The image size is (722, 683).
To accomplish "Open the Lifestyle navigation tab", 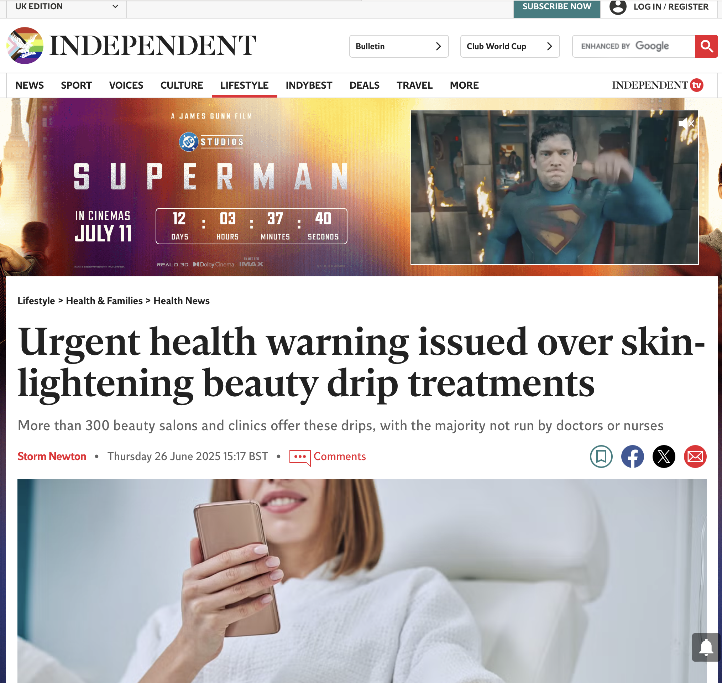I will tap(244, 85).
